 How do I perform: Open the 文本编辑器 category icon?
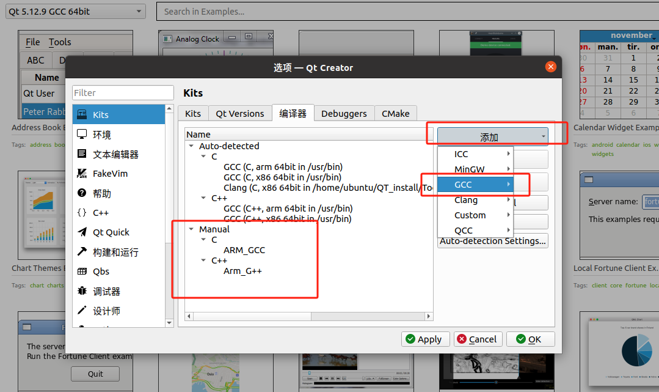pos(82,154)
